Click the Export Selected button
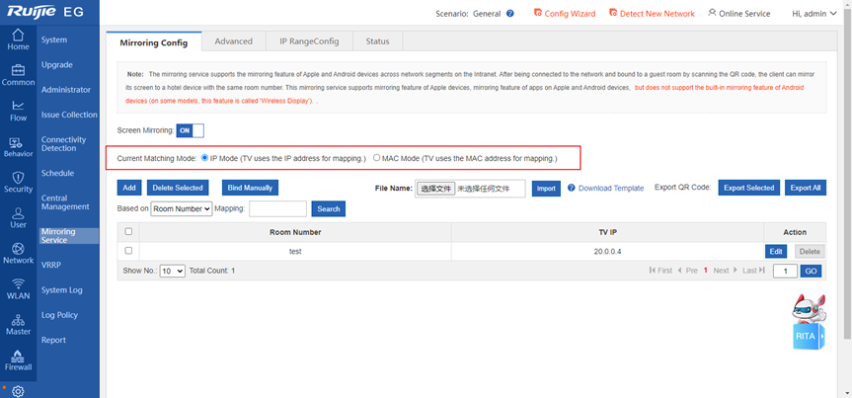The width and height of the screenshot is (852, 398). [x=747, y=188]
